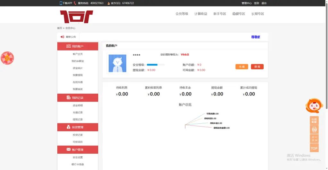Open 资金明细 in the sidebar
This screenshot has width=328, height=170.
click(78, 105)
